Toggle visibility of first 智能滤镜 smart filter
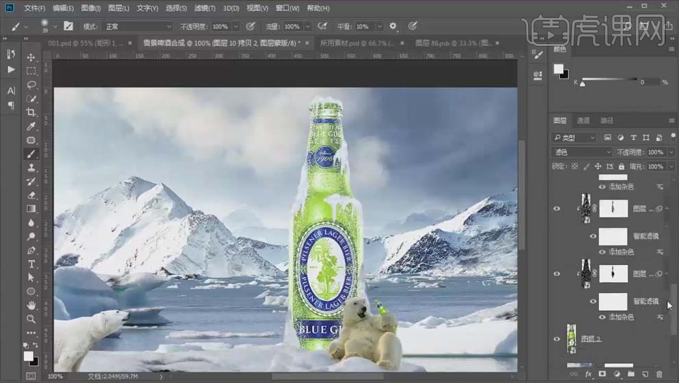 point(594,235)
